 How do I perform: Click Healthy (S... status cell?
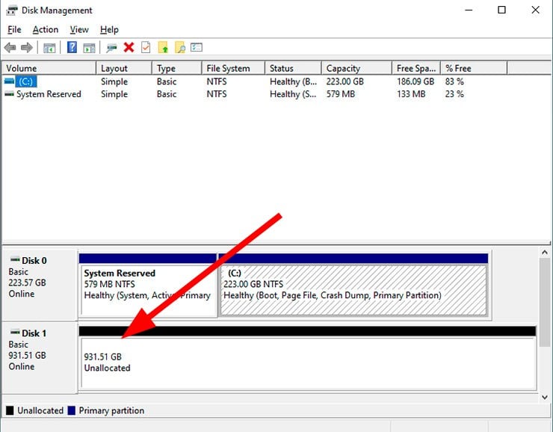pos(294,94)
